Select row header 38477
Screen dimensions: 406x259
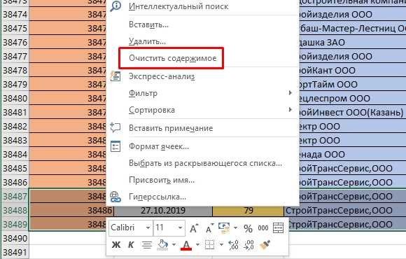click(15, 56)
